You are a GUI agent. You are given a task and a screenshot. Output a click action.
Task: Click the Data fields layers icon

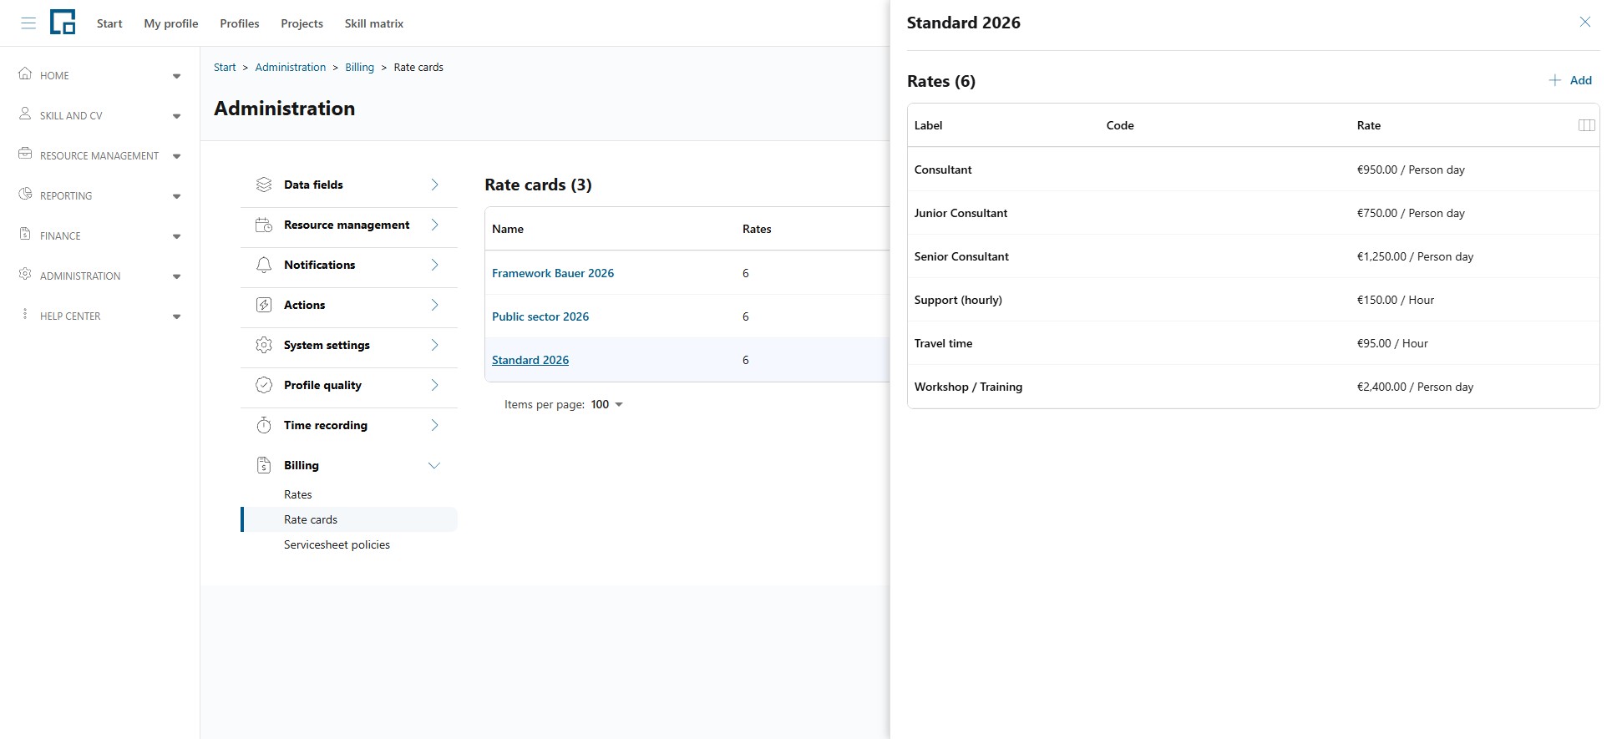point(264,185)
